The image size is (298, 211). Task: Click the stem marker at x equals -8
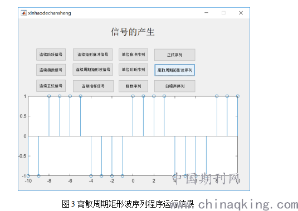(x=49, y=96)
